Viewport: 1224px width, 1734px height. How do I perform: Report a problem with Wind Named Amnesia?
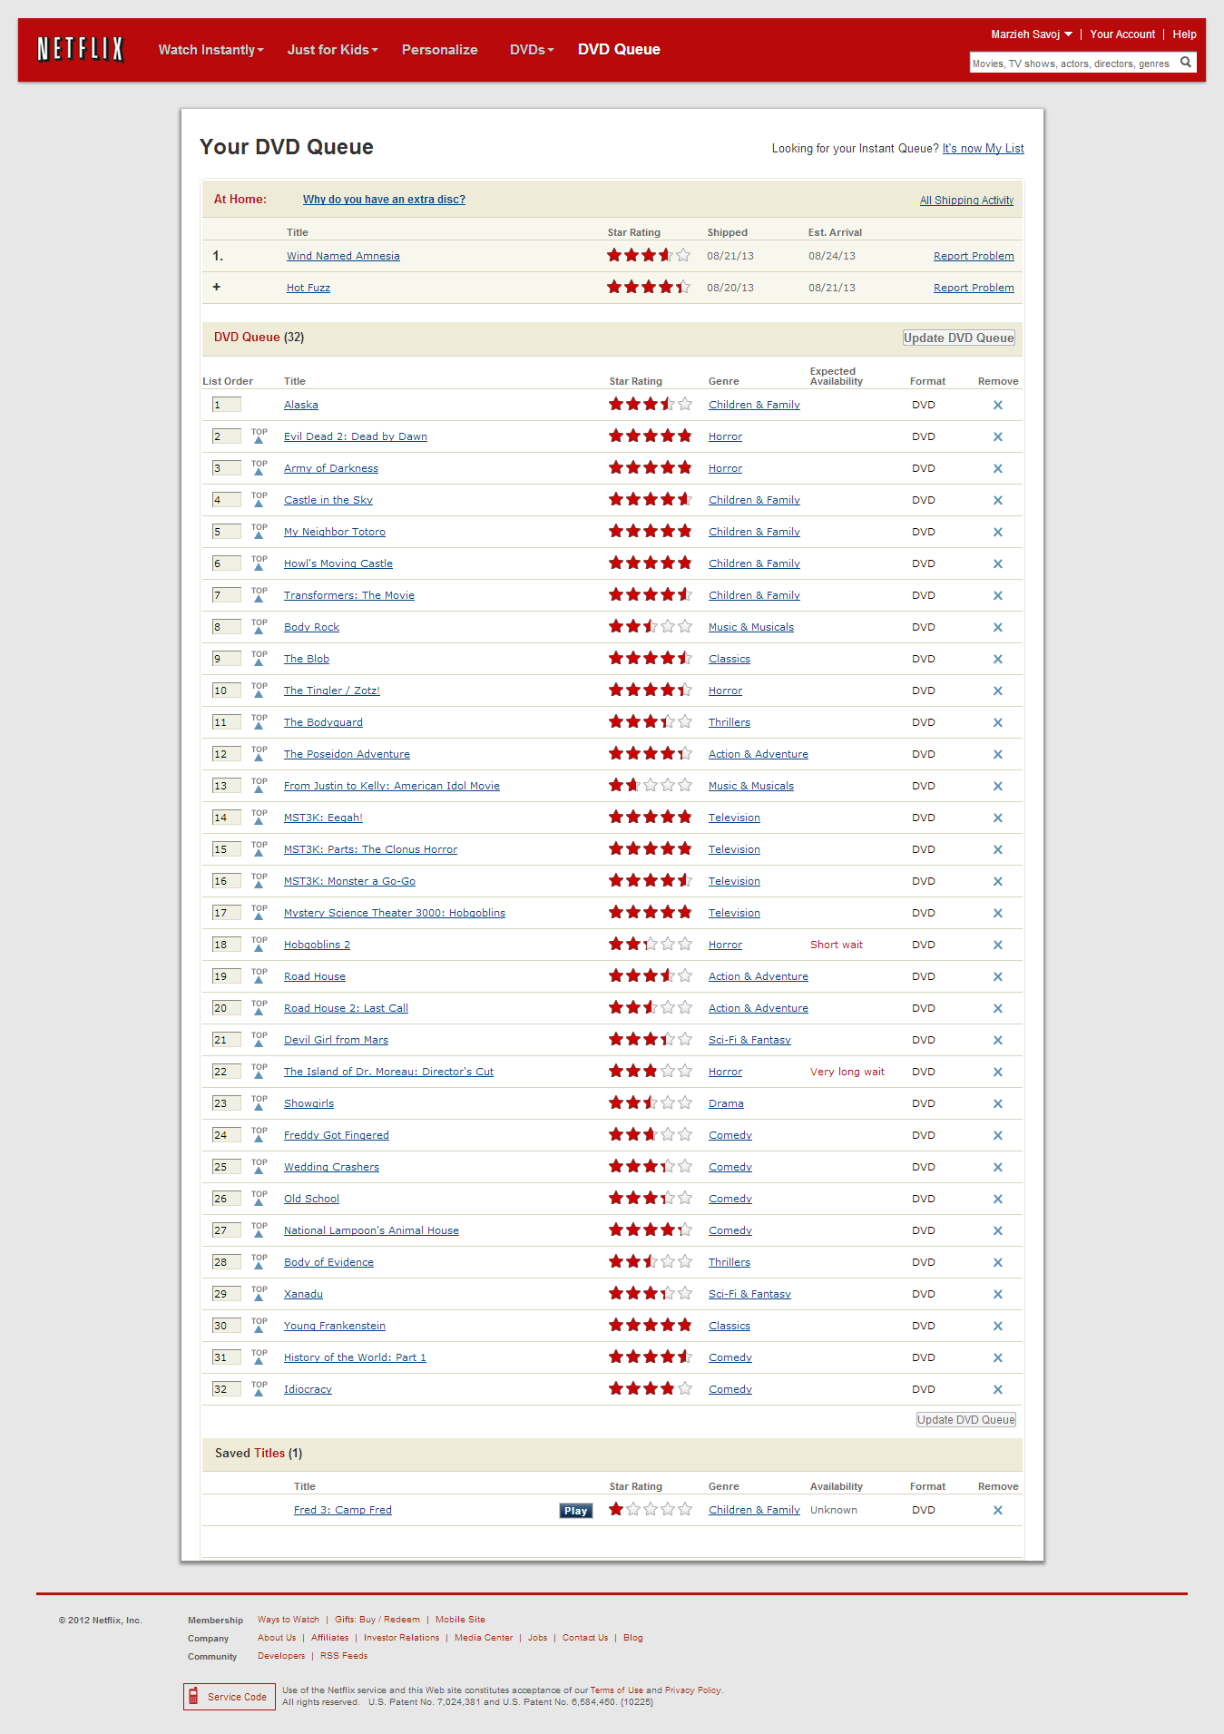pyautogui.click(x=974, y=256)
